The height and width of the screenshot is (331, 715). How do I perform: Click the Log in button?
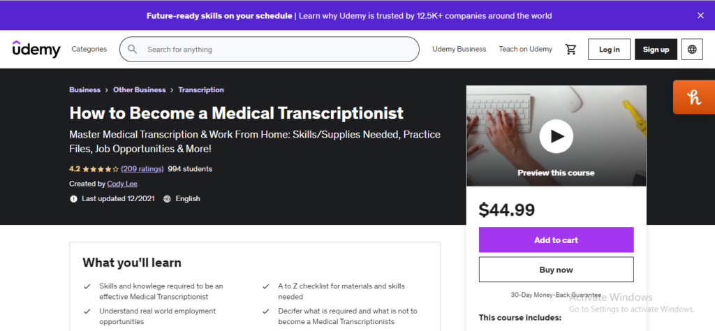pos(609,50)
